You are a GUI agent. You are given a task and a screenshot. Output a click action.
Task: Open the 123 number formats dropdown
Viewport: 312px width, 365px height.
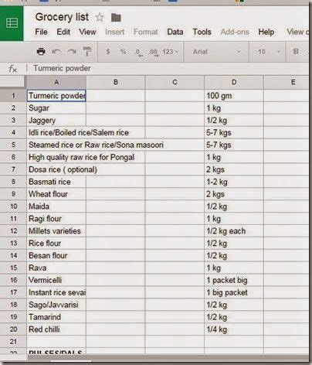[170, 52]
